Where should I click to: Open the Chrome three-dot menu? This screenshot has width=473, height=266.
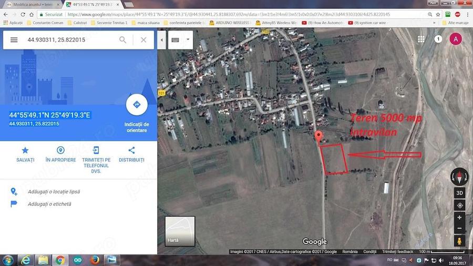468,15
